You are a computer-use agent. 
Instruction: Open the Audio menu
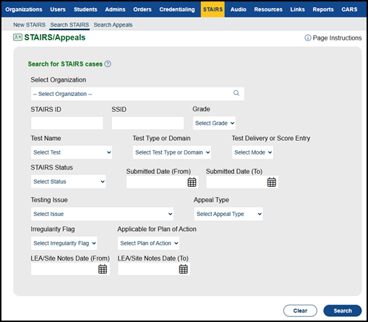239,9
